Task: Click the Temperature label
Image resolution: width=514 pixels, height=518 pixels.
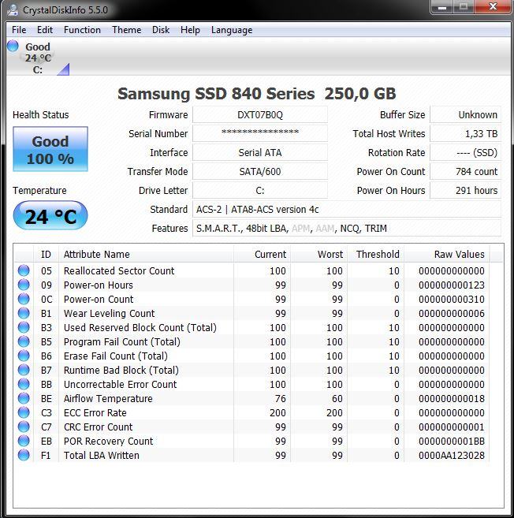Action: (39, 191)
